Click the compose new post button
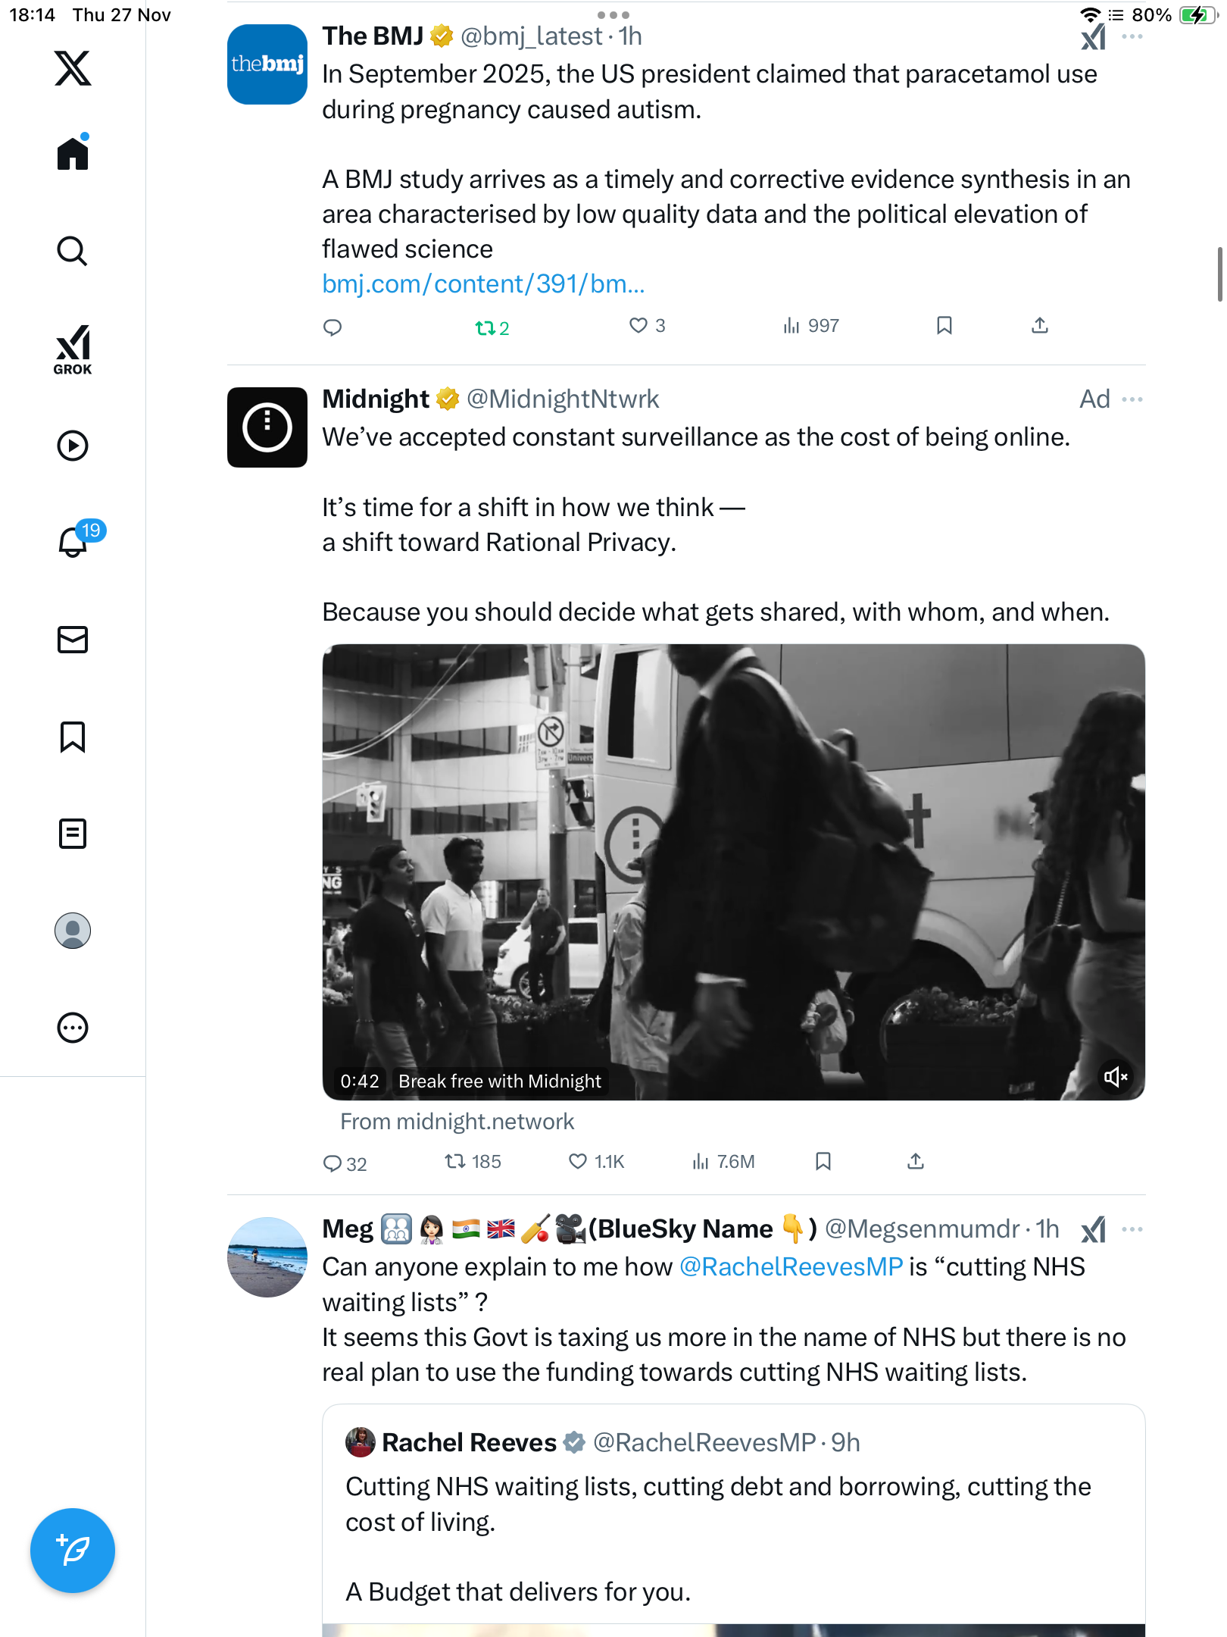 (73, 1551)
